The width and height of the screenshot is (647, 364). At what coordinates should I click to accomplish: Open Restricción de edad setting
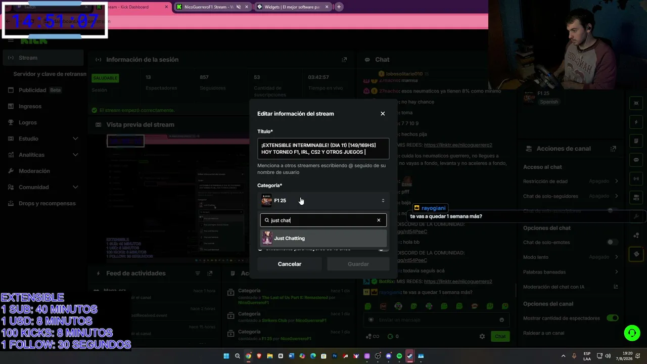571,181
